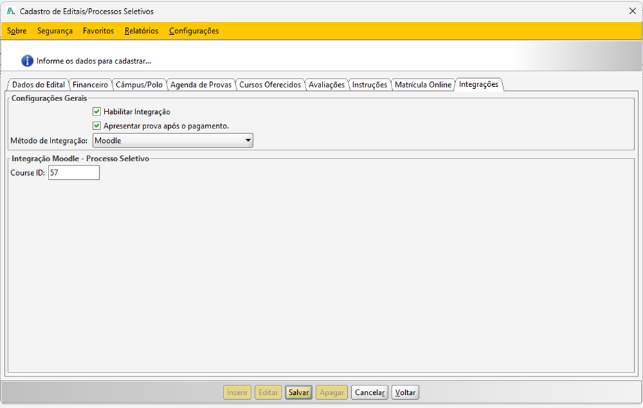Image resolution: width=643 pixels, height=408 pixels.
Task: Close the Cadastro de Editais window
Action: pyautogui.click(x=632, y=12)
